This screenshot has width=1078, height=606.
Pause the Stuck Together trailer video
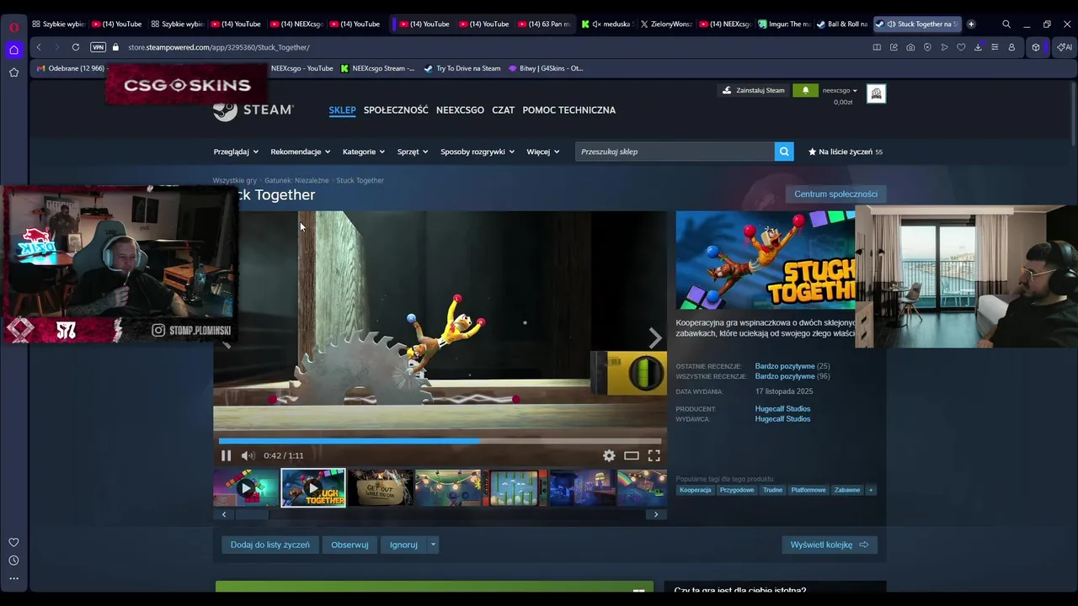226,455
